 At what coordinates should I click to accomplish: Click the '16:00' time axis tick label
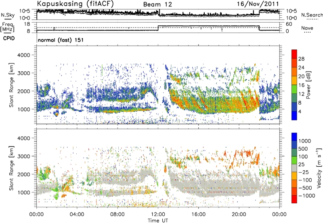[198, 215]
